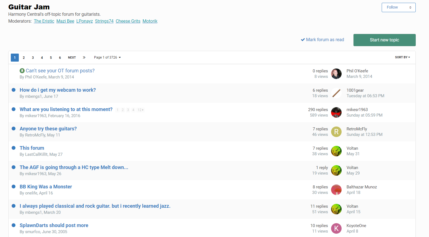Click KoyoteOne's letter K avatar

click(336, 228)
